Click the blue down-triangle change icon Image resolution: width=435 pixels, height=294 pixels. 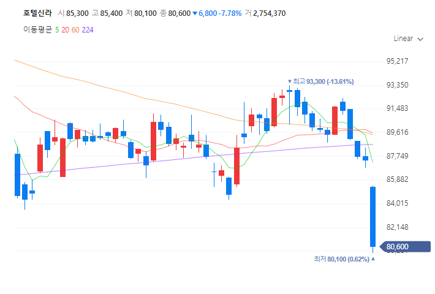195,13
